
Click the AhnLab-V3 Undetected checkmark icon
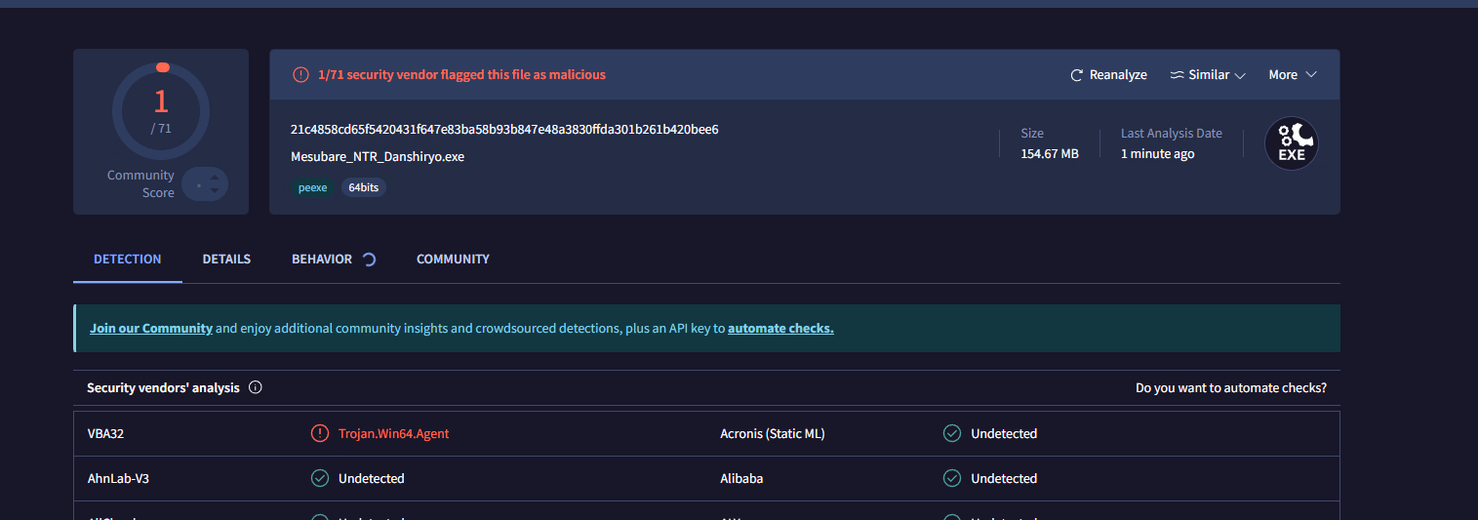319,478
